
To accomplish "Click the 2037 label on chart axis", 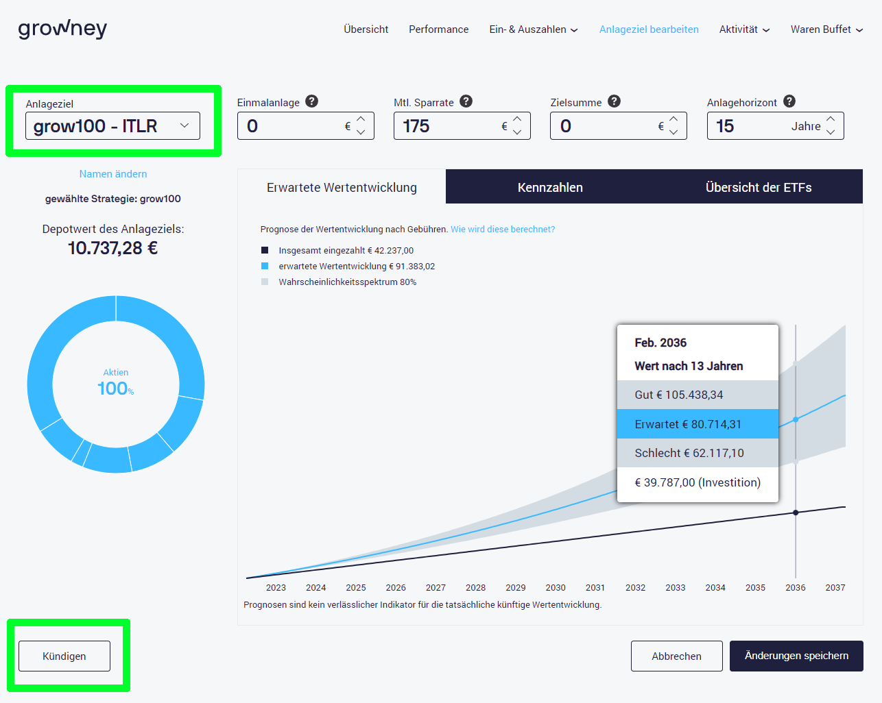I will tap(835, 588).
